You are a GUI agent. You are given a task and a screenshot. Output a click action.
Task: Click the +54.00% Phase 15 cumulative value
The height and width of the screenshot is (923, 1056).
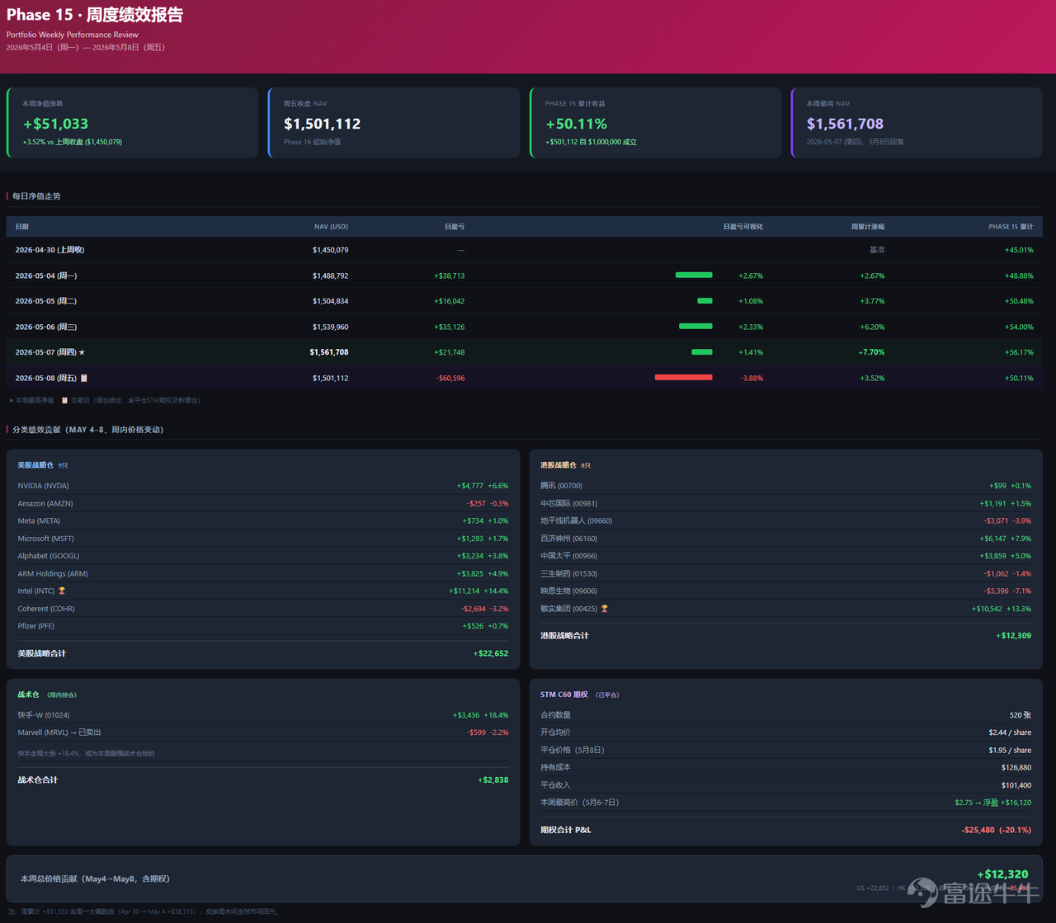(1018, 327)
